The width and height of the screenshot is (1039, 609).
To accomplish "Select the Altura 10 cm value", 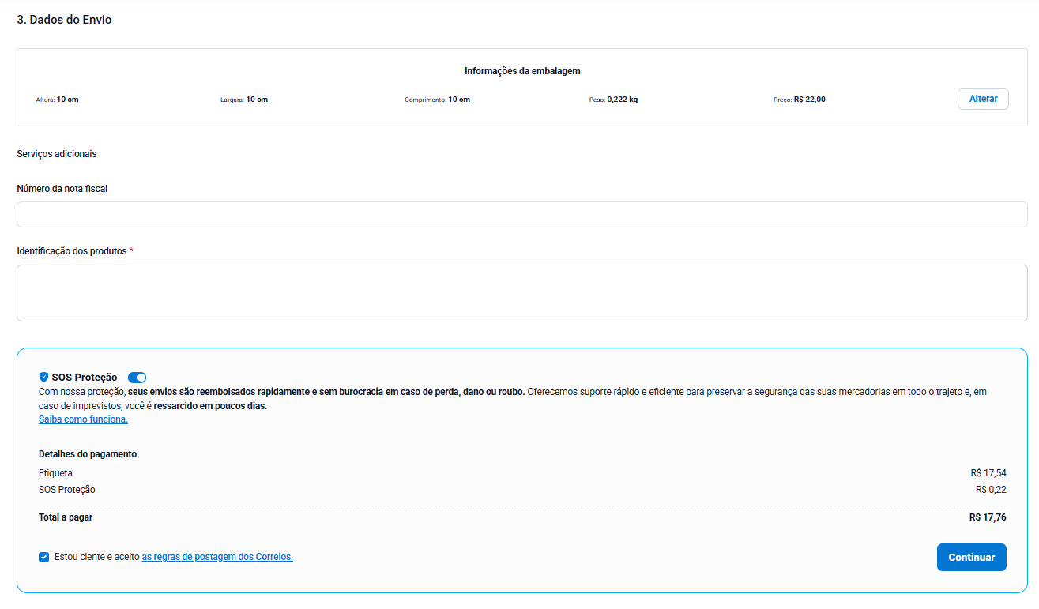I will [67, 100].
